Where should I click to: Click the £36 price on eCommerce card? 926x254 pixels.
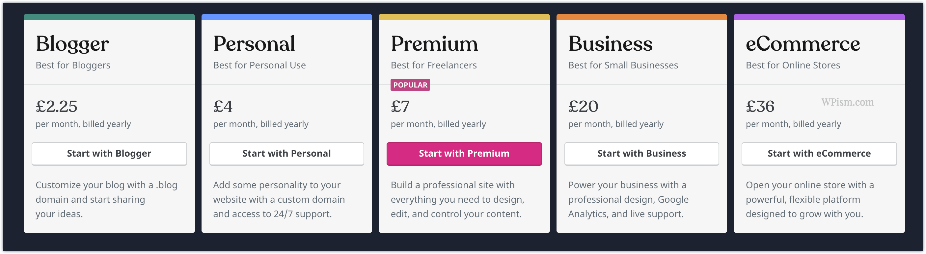(x=761, y=106)
